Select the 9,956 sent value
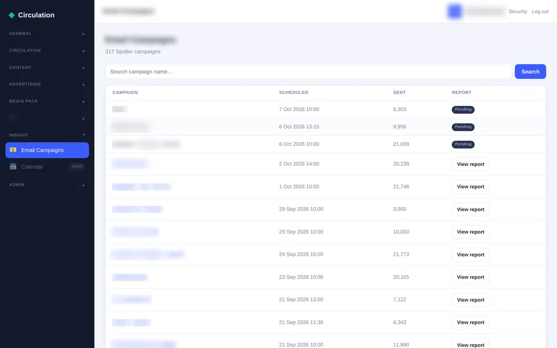557x348 pixels. [400, 126]
